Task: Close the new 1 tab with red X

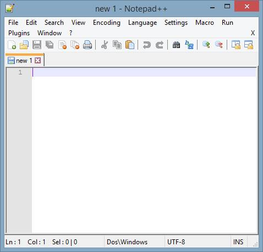Action: point(38,60)
